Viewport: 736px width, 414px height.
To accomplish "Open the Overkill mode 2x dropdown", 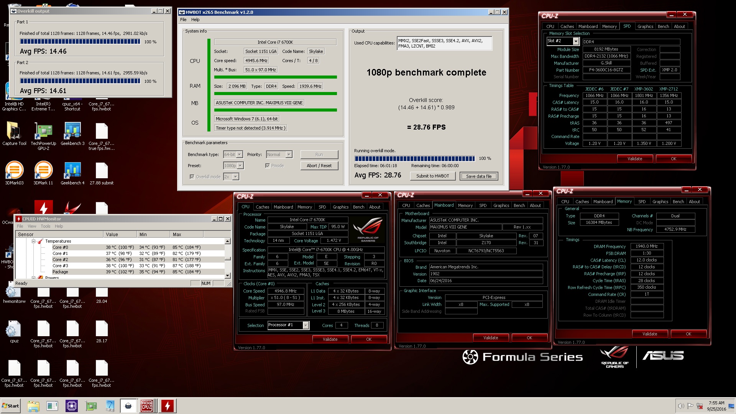I will point(235,177).
